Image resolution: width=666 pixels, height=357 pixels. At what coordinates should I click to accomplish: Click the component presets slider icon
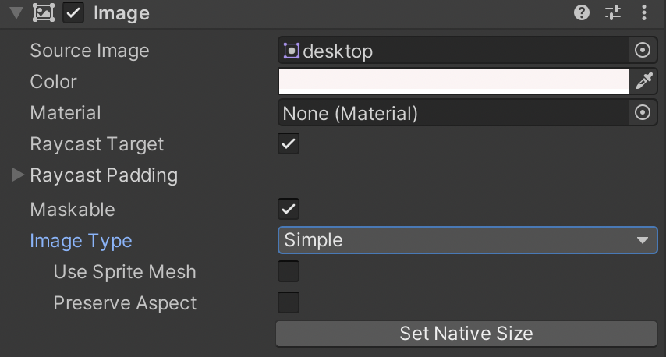click(614, 12)
